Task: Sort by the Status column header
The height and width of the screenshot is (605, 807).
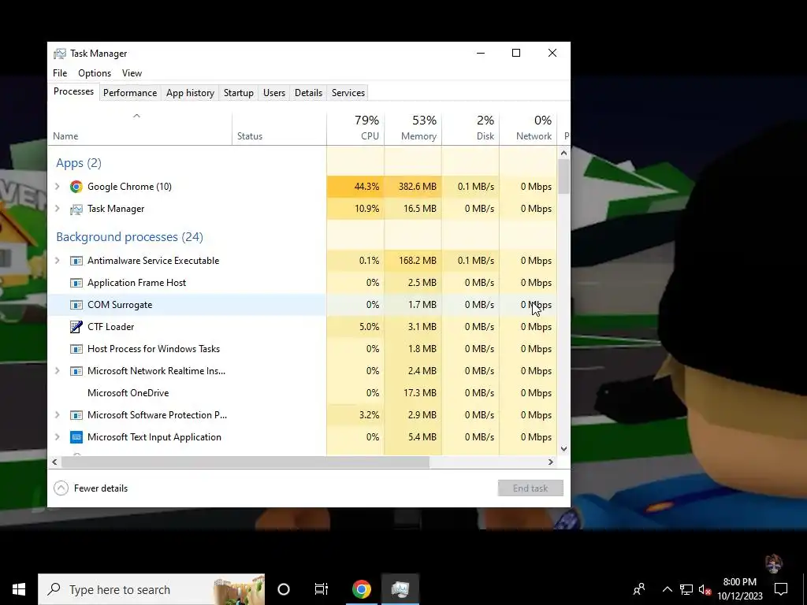Action: pyautogui.click(x=279, y=128)
